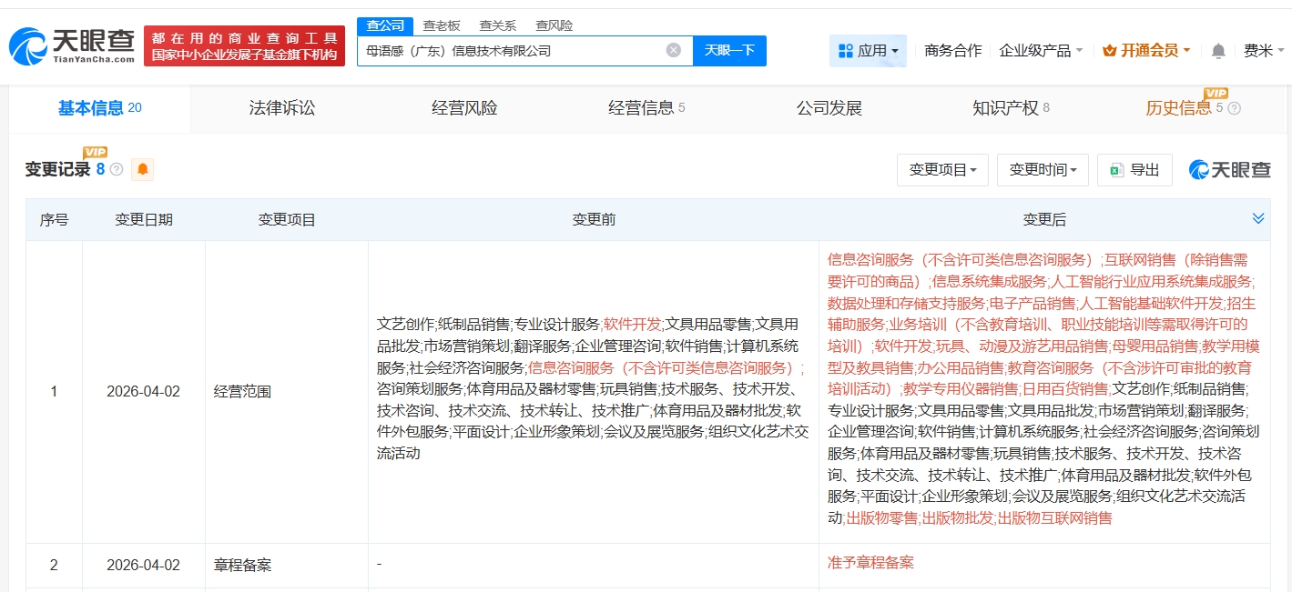
Task: Expand the 企业级产品 menu
Action: (x=1041, y=51)
